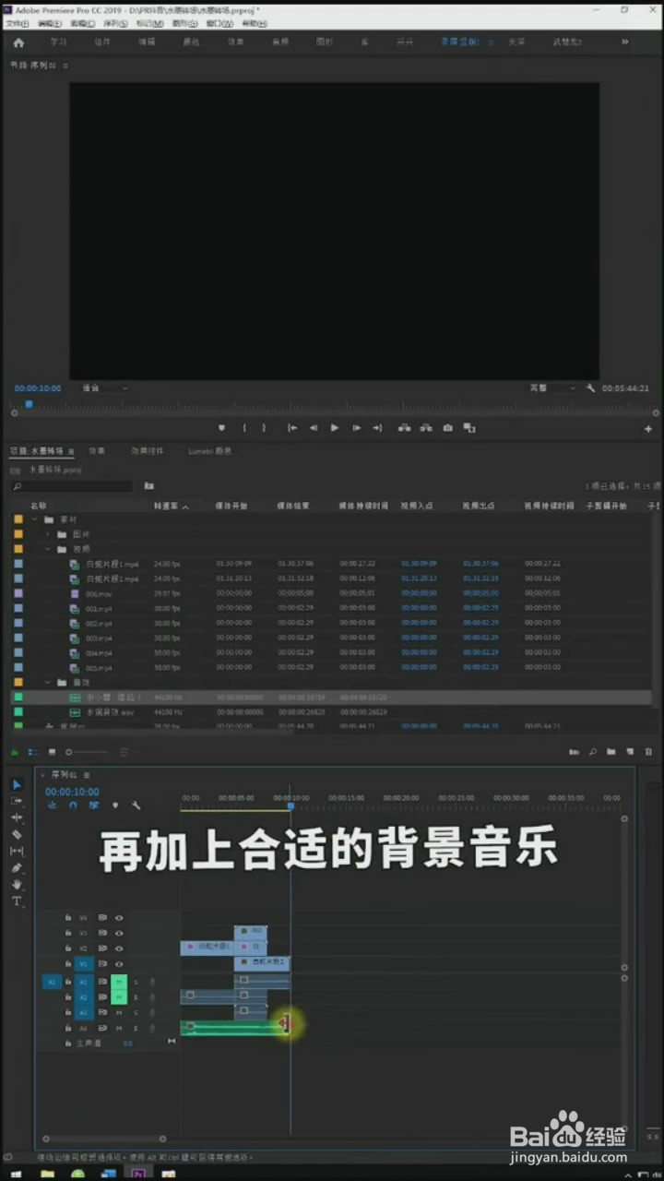Screen dimensions: 664x1181
Task: Open timeline display settings wrench
Action: (x=136, y=805)
